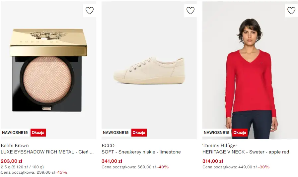Click the Bobbi Brown brand name
Viewport: 298px width, 177px height.
[15, 146]
